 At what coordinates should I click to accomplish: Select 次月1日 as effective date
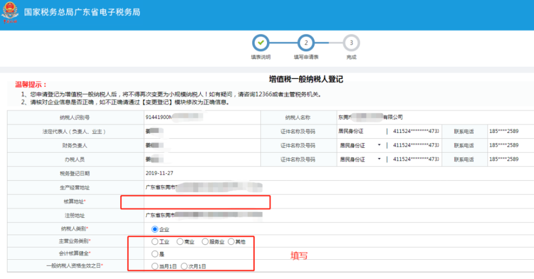(184, 266)
